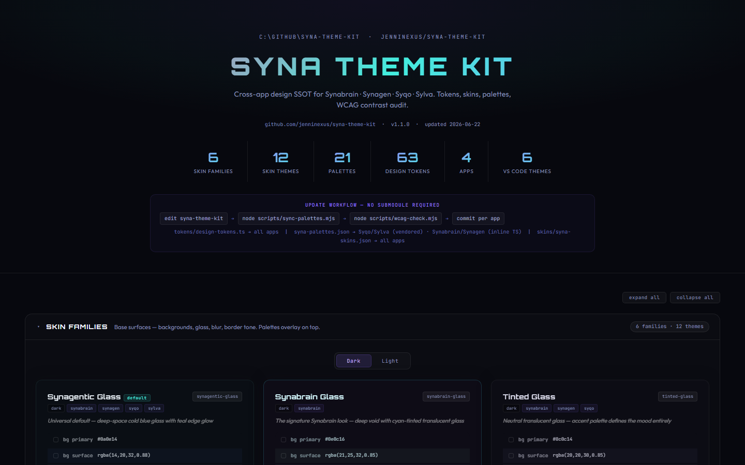Click the UPDATE WORKFLOW heading
745x465 pixels.
pyautogui.click(x=373, y=205)
